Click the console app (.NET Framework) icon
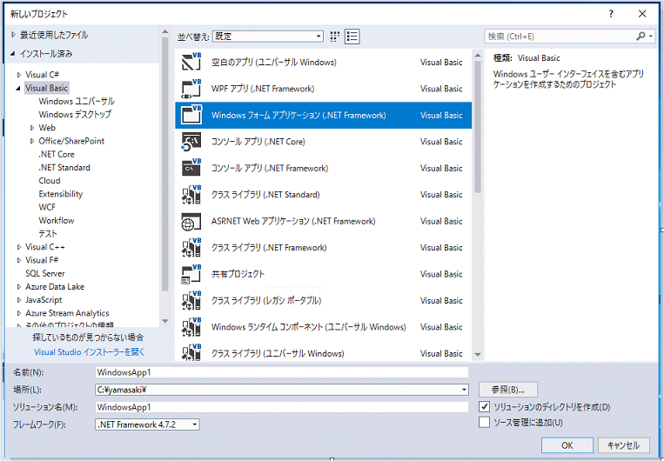 click(191, 168)
